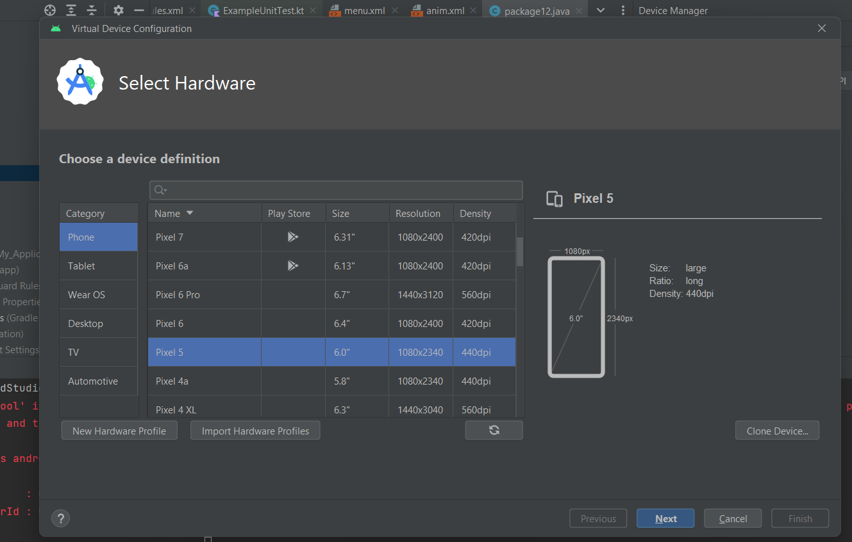The height and width of the screenshot is (542, 852).
Task: Select the Pixel 6 Pro device row
Action: click(332, 294)
